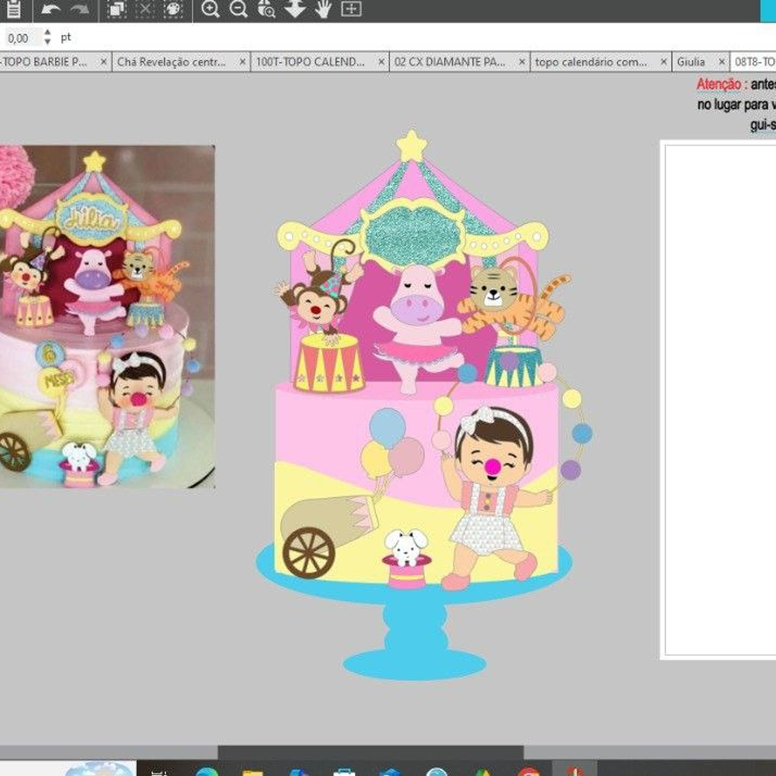Click the Select All icon
Image resolution: width=776 pixels, height=776 pixels.
click(117, 9)
